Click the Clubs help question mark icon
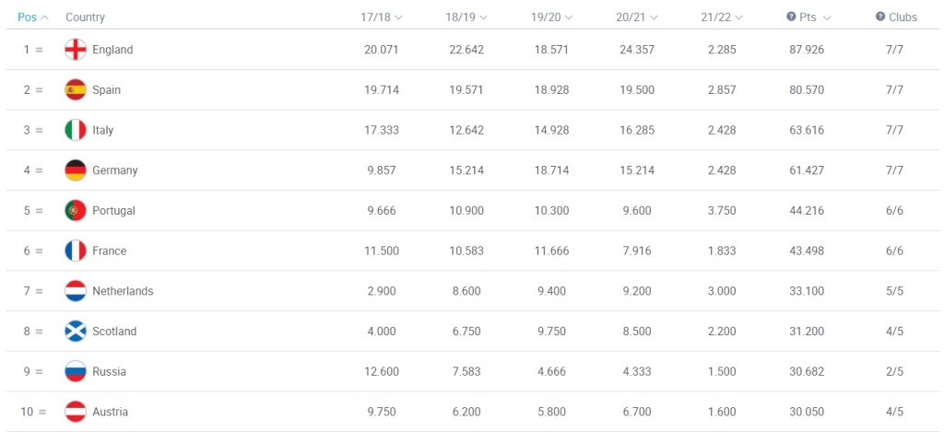 pyautogui.click(x=880, y=17)
